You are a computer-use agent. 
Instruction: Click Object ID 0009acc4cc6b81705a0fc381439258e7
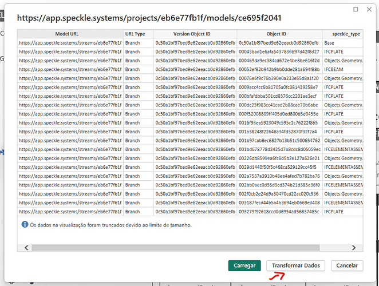[279, 87]
